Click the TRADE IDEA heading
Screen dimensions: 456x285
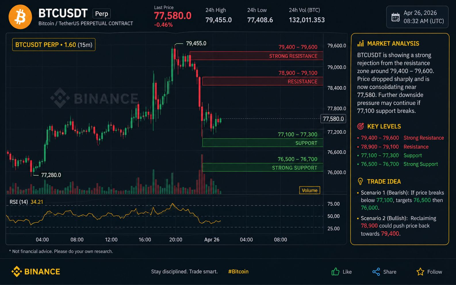384,182
